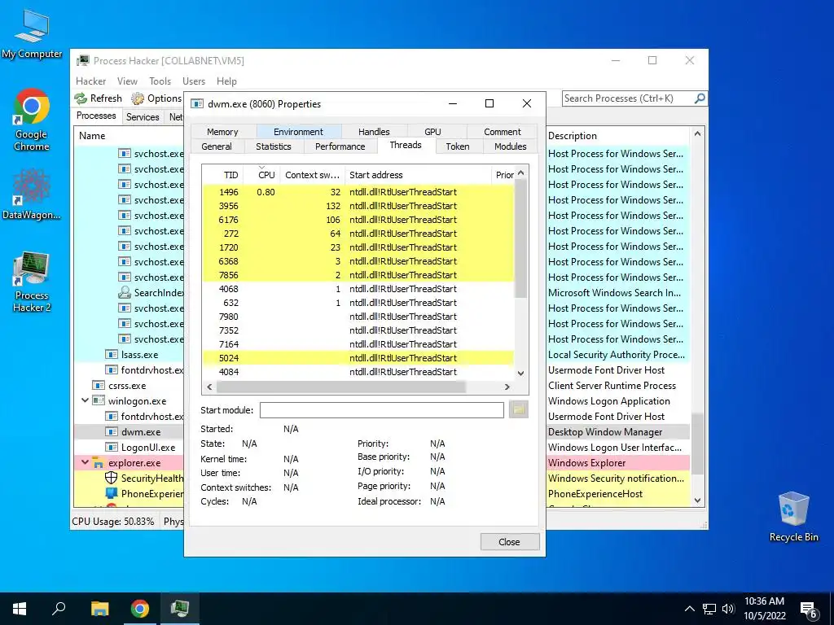Select thread with TID 5024

tap(358, 358)
